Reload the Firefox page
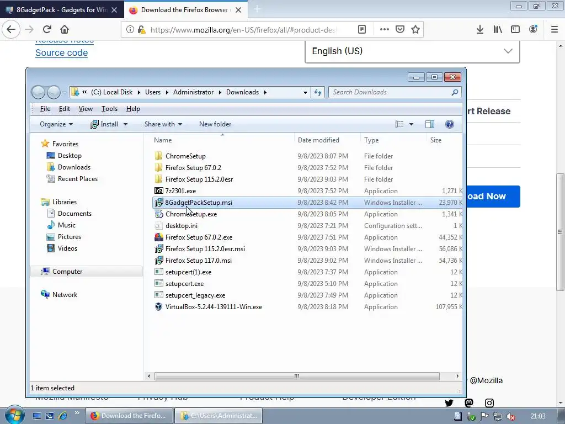 (x=47, y=29)
